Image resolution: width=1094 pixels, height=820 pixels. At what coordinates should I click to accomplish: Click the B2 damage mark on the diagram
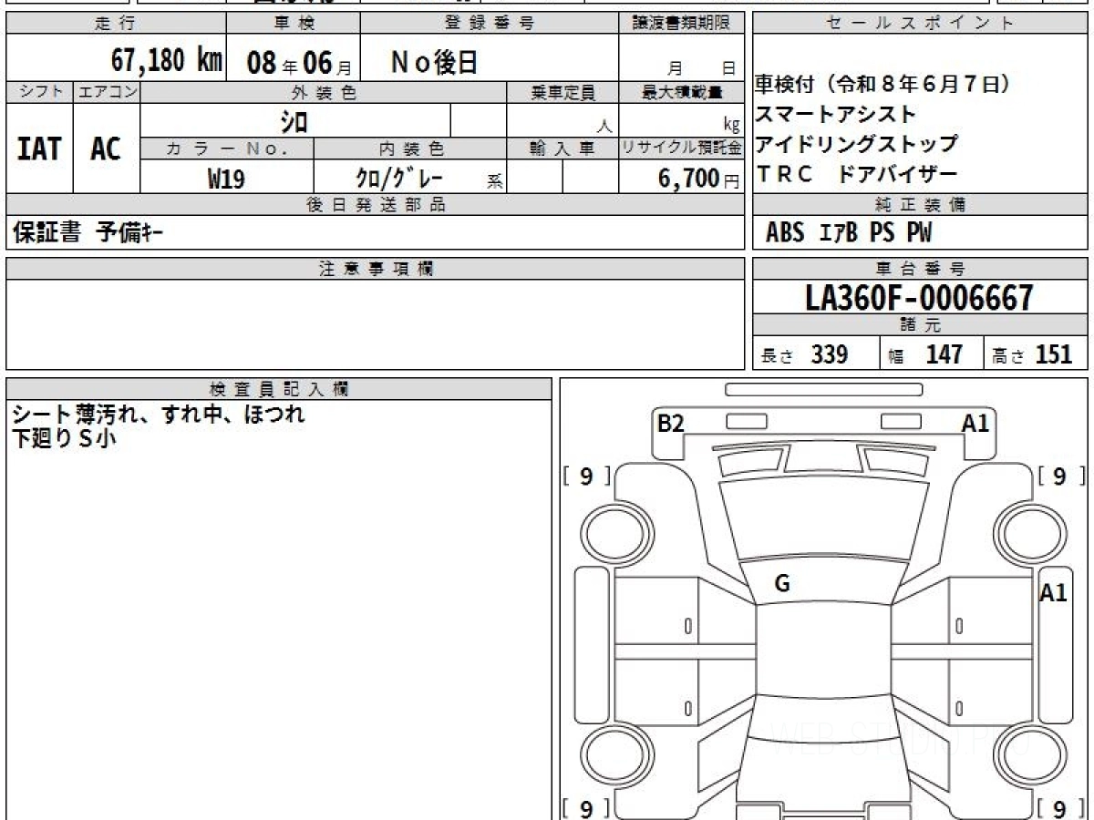click(x=671, y=423)
